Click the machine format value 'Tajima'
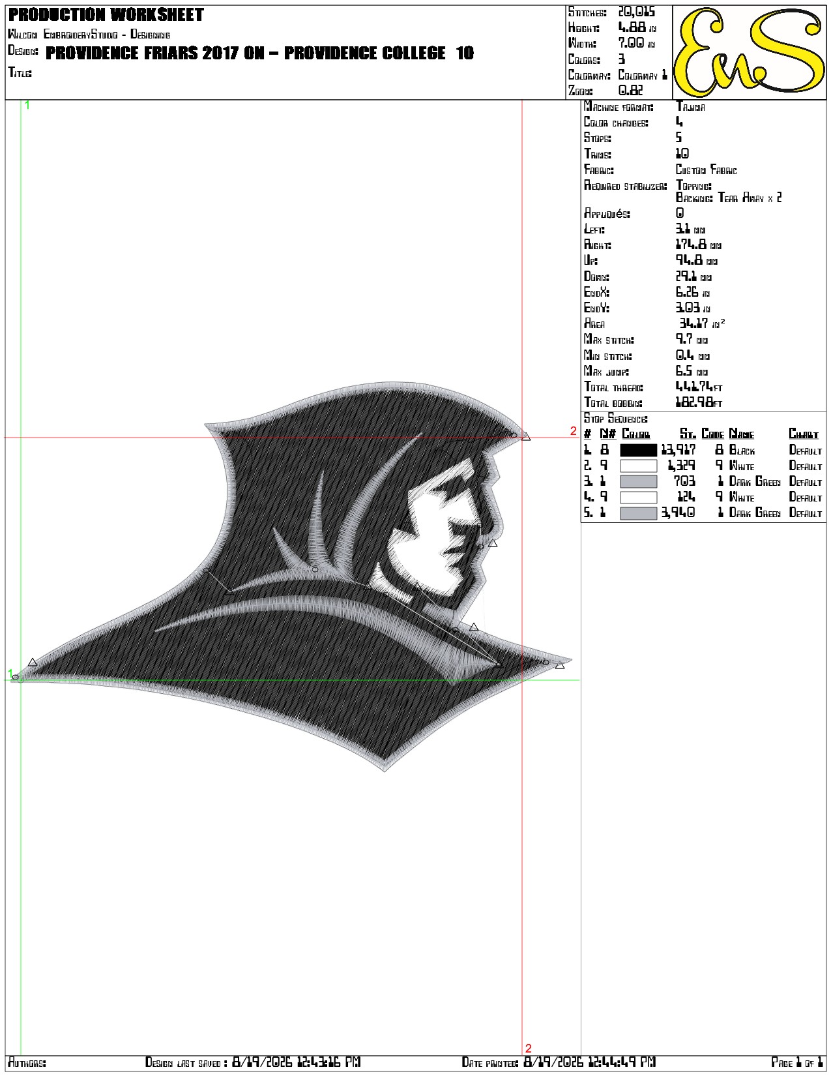This screenshot has height=1076, width=831. click(x=690, y=106)
